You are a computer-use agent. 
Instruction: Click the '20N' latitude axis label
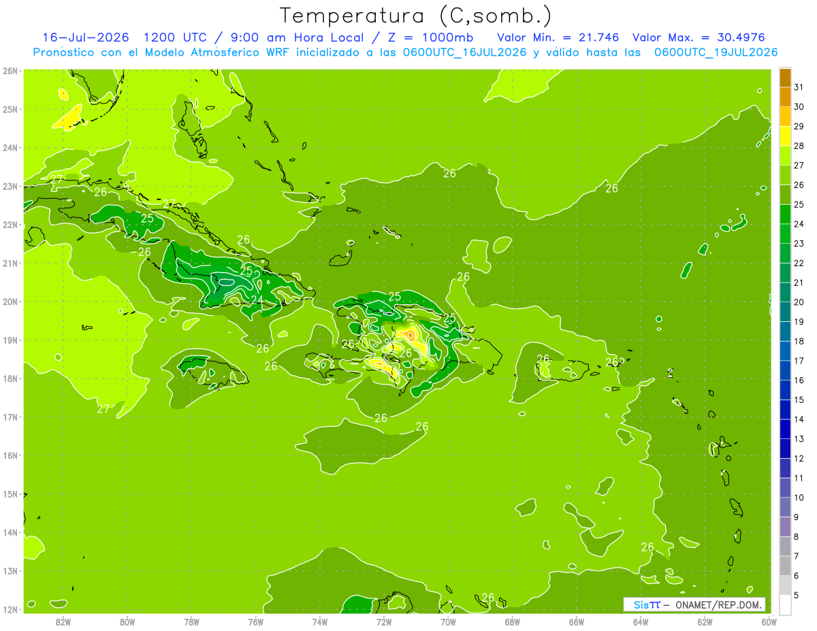point(10,302)
